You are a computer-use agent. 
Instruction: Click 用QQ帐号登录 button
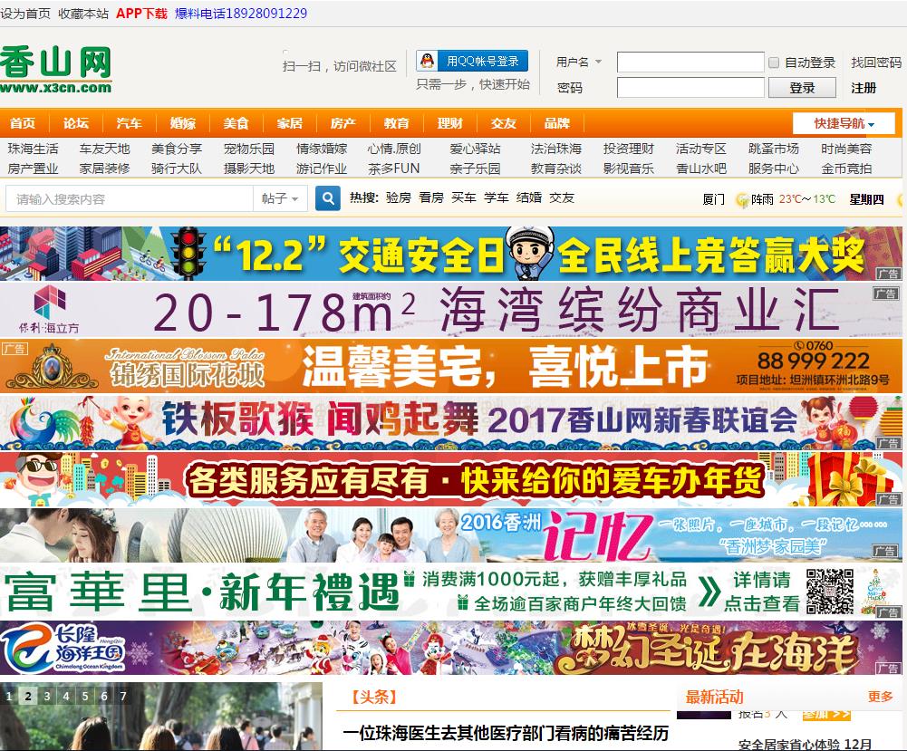tap(472, 61)
